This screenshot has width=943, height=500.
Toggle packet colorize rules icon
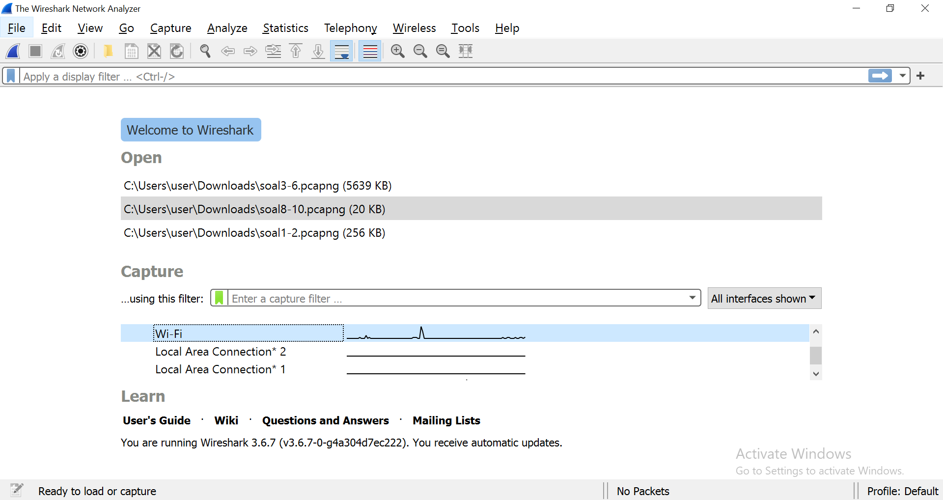(x=370, y=51)
